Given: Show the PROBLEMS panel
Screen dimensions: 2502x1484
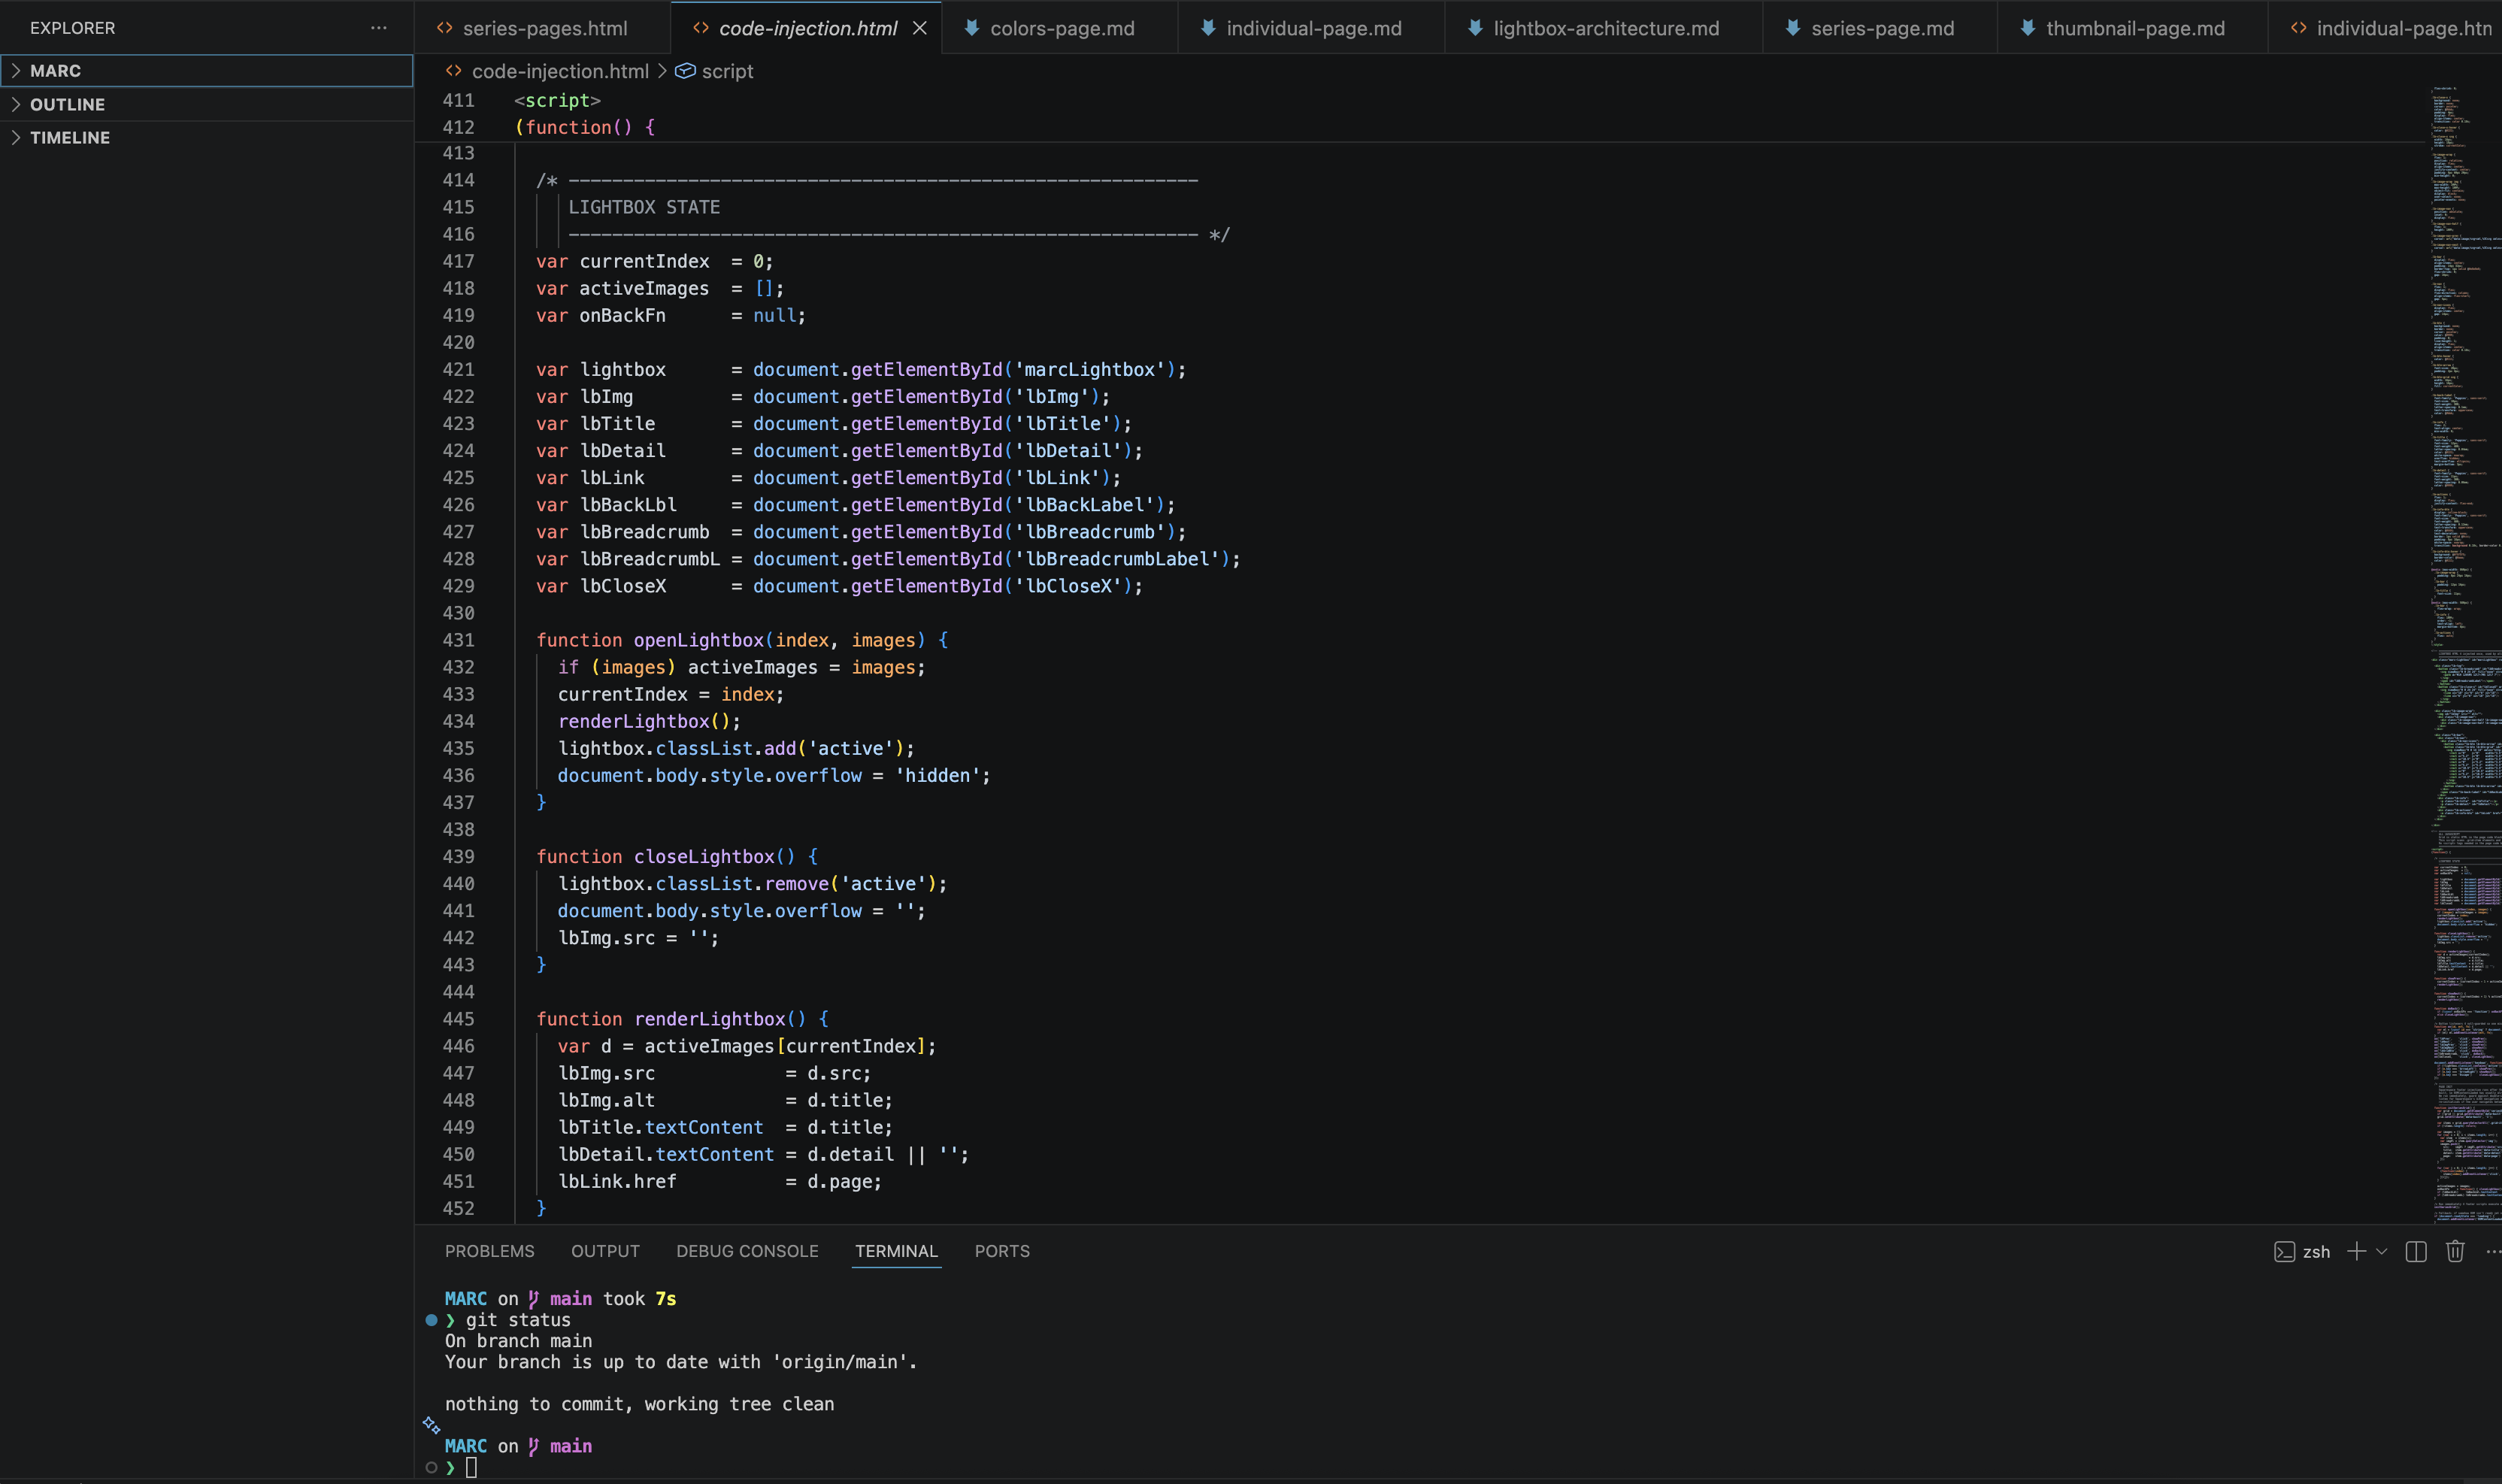Looking at the screenshot, I should [x=489, y=1251].
